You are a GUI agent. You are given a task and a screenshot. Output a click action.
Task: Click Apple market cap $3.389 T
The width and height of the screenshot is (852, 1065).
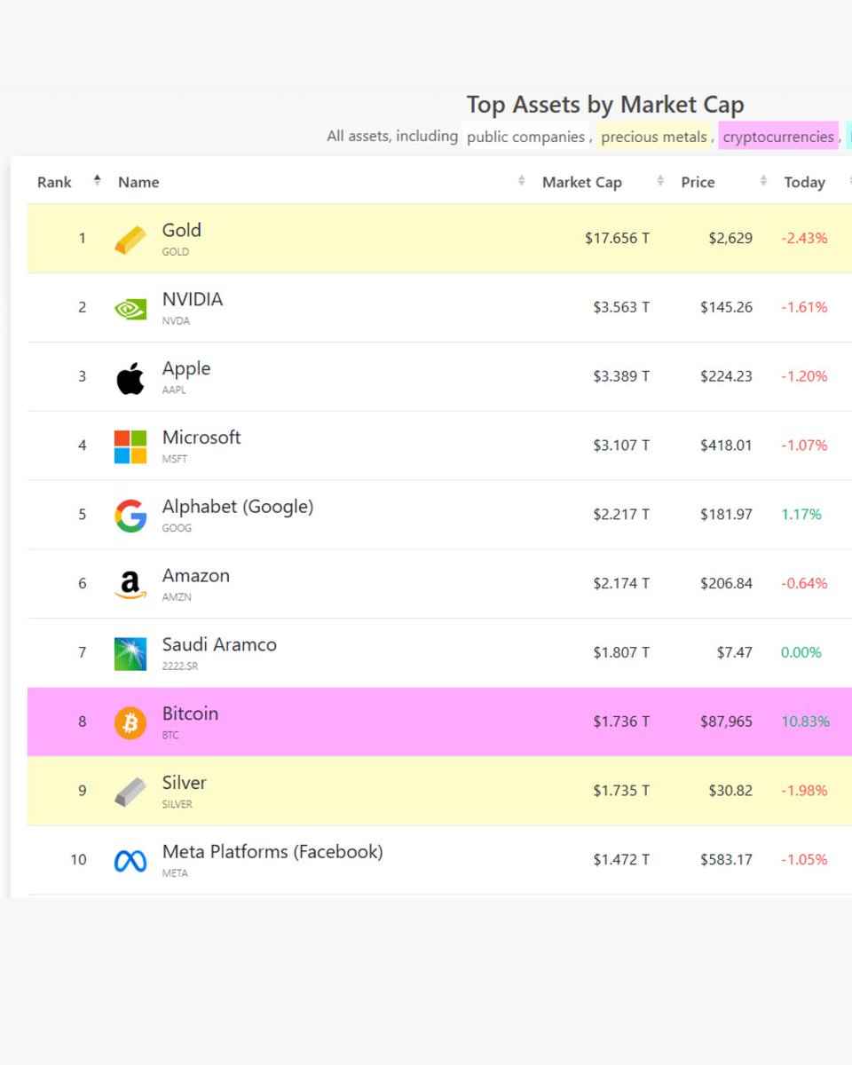click(x=621, y=376)
